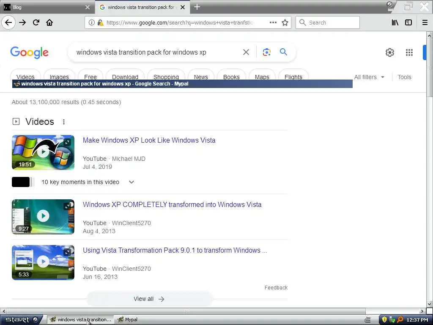Play the 19:51 video thumbnail
Screen dimensions: 433x325
click(43, 152)
